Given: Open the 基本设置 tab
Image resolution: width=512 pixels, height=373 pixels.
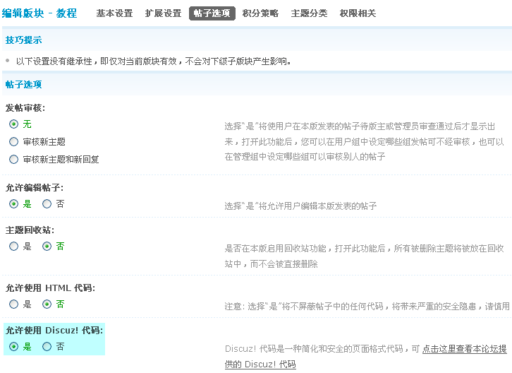Looking at the screenshot, I should (114, 13).
